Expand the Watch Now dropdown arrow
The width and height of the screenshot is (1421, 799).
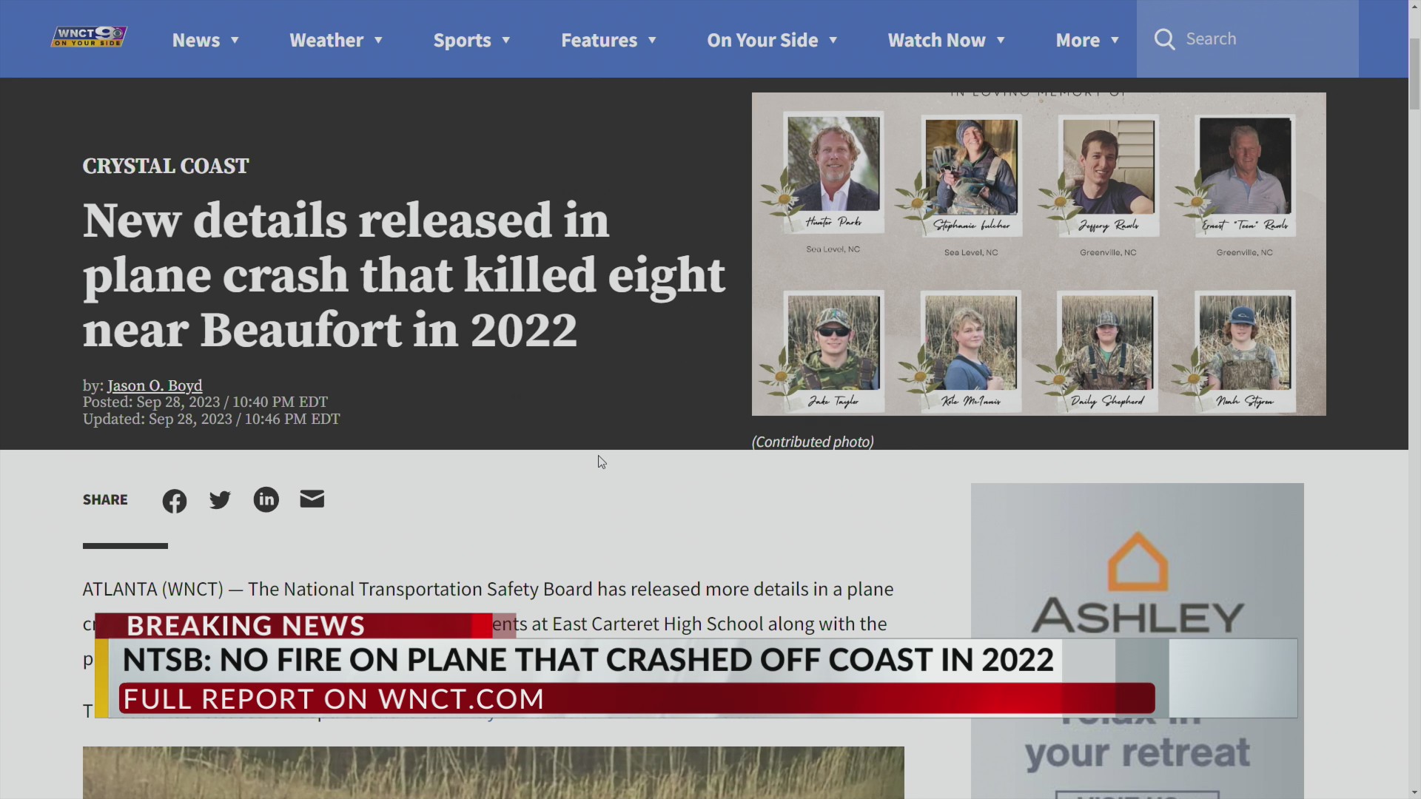1001,40
